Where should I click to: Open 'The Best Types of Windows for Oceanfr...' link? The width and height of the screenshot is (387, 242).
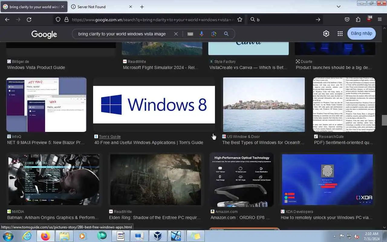click(263, 142)
